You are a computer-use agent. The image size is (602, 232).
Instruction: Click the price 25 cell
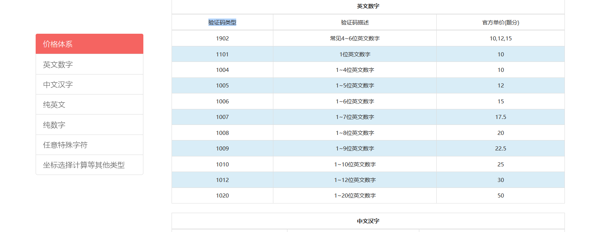point(501,164)
